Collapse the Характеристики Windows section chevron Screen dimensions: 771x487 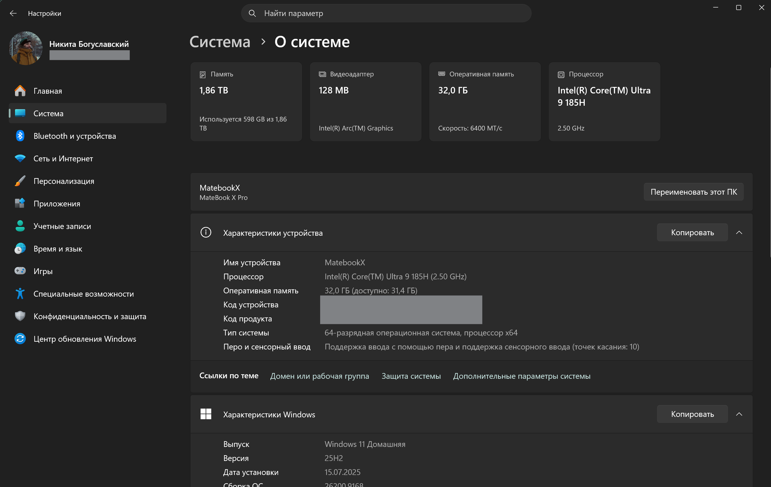[x=739, y=414]
